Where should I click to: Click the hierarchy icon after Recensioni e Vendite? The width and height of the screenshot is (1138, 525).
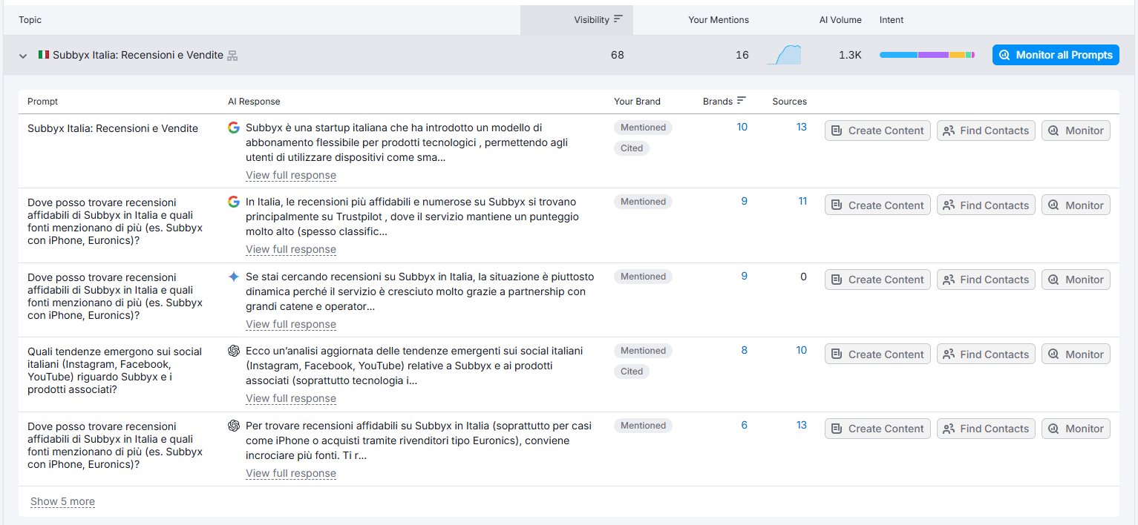tap(232, 56)
